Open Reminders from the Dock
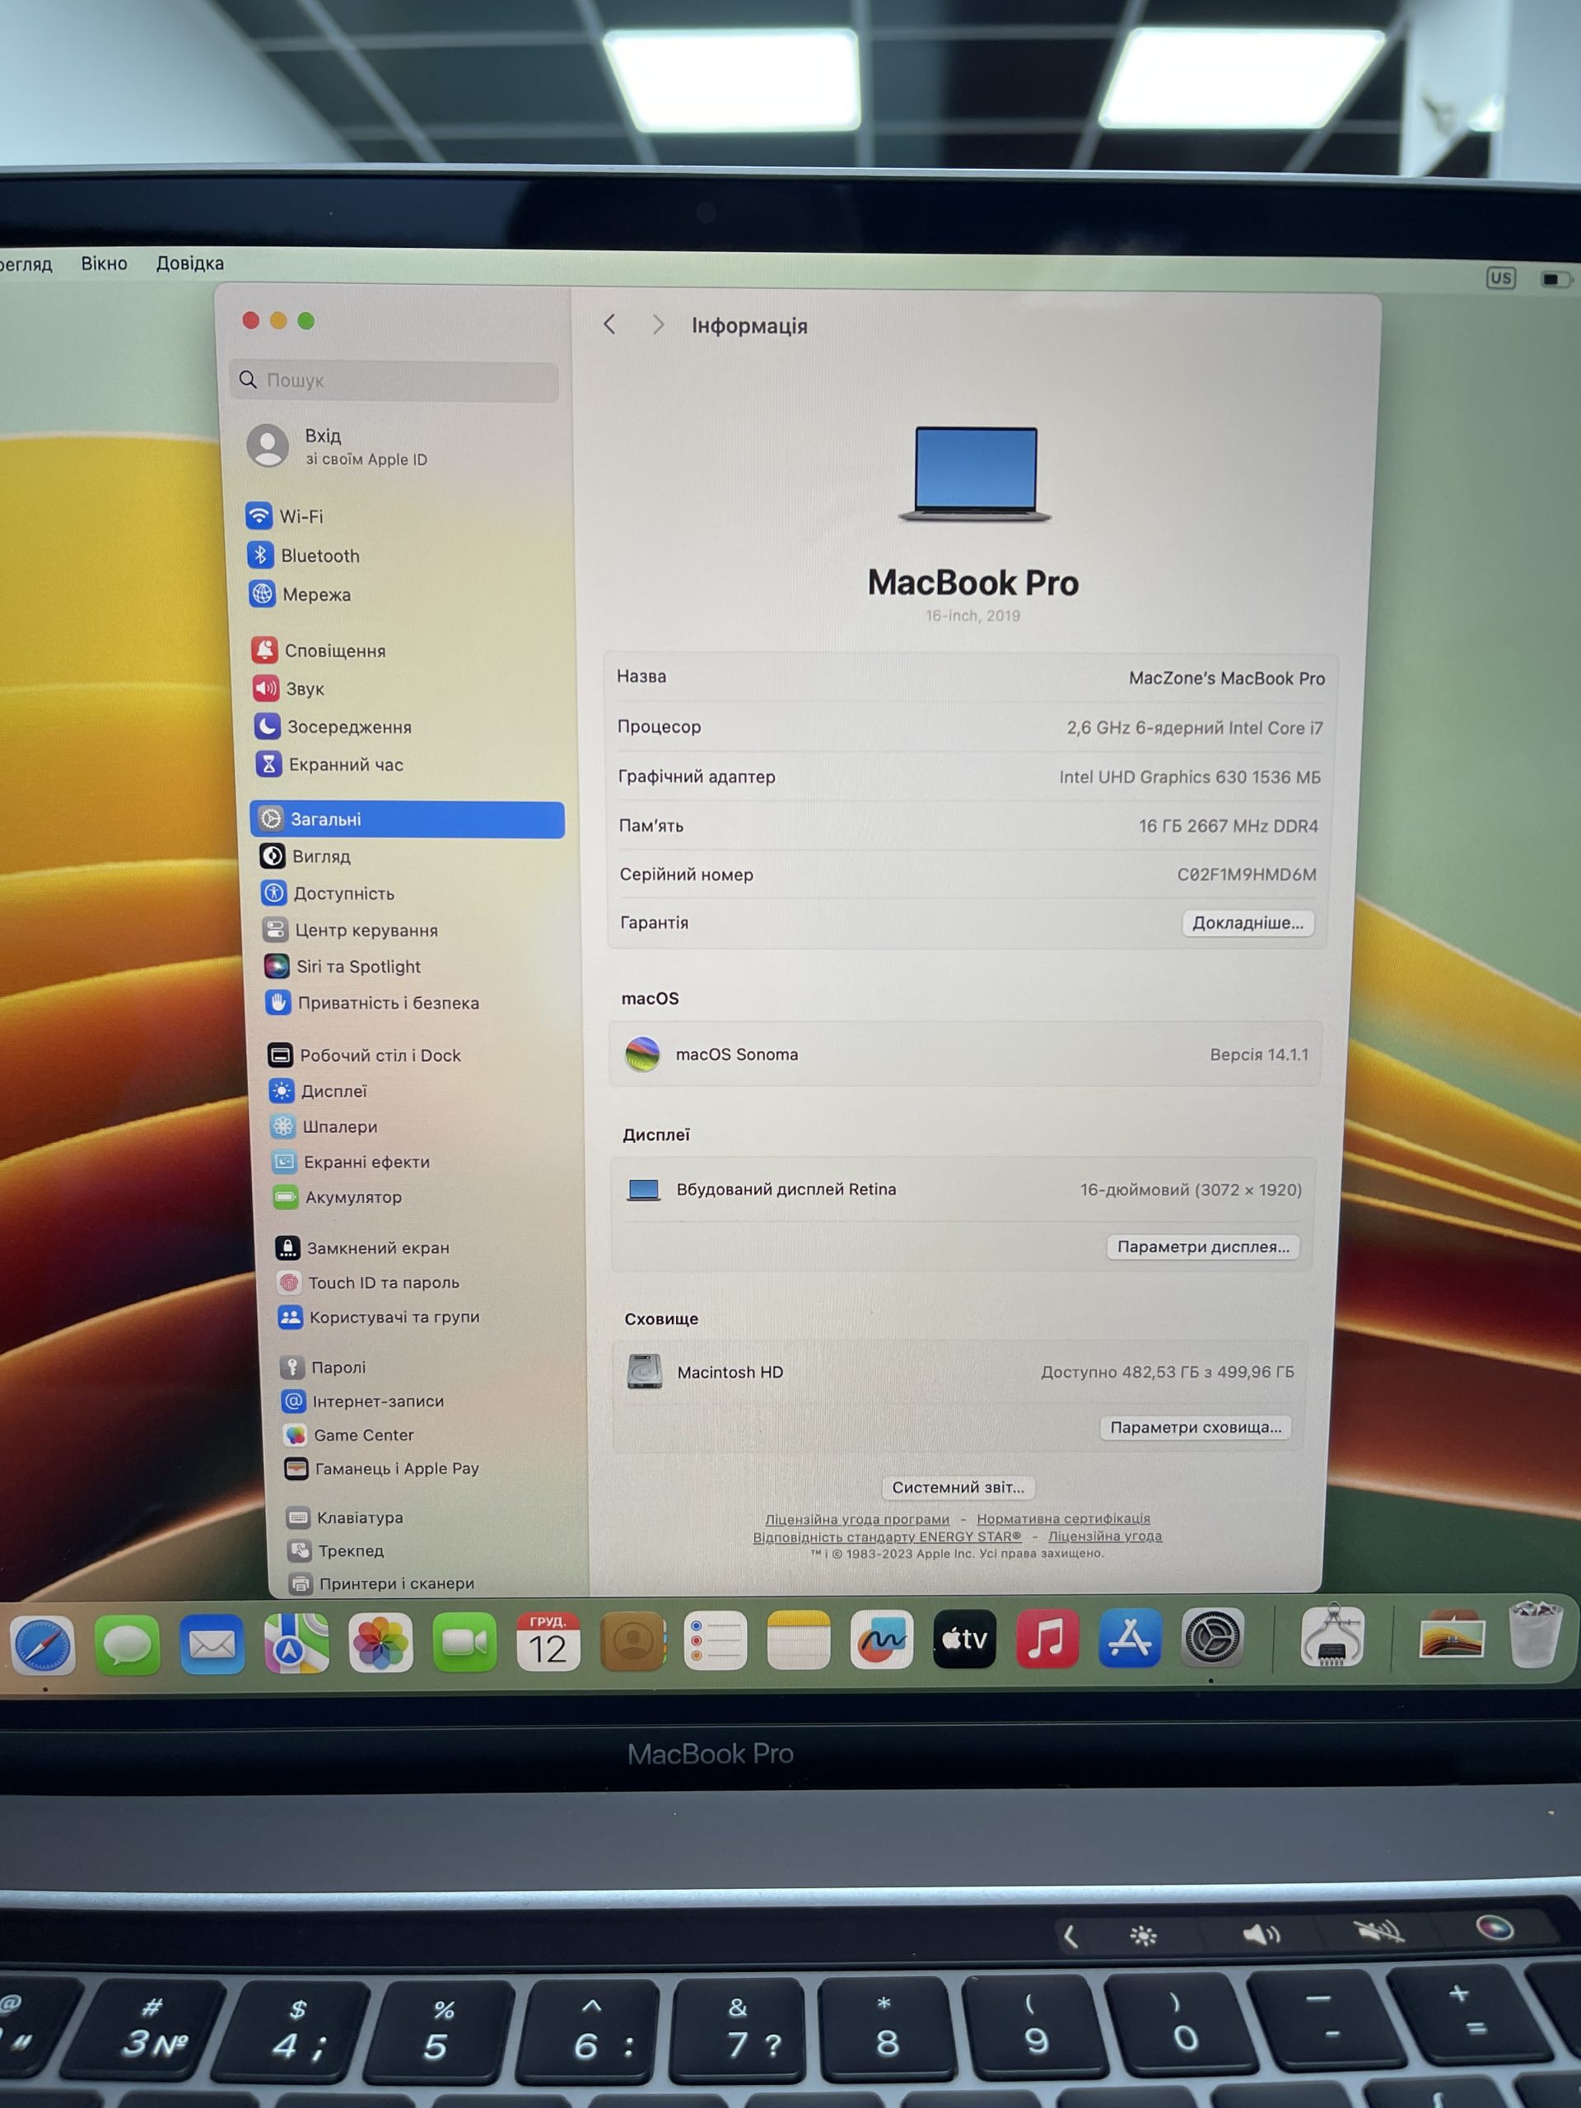The image size is (1581, 2108). click(715, 1640)
